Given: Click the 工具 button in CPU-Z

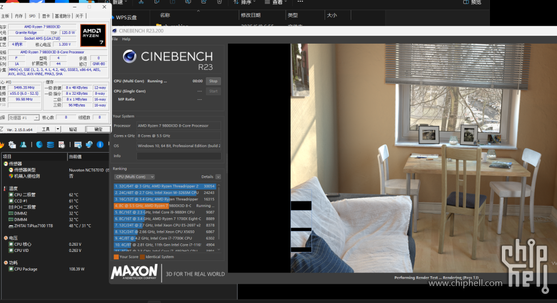Looking at the screenshot, I should click(x=46, y=129).
